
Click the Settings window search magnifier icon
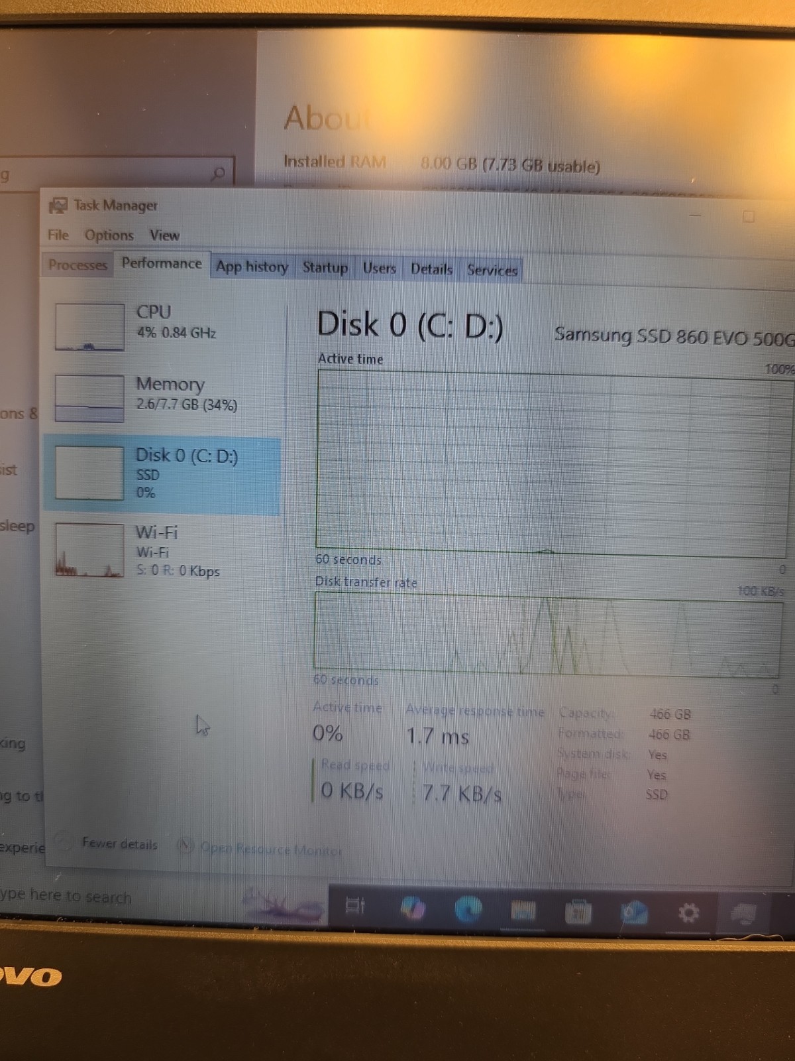218,174
